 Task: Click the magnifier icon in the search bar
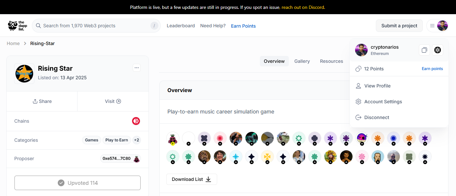click(38, 26)
